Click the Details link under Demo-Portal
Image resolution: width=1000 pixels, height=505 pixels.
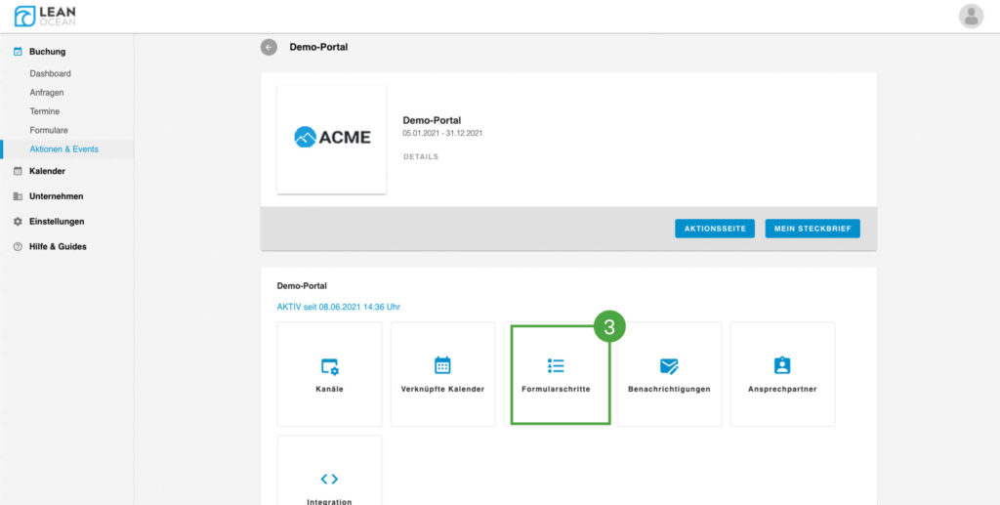(x=420, y=156)
